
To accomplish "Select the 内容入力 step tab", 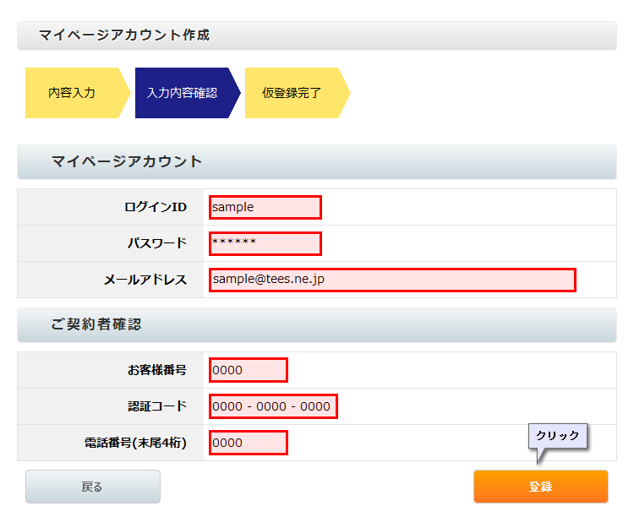I will [73, 93].
